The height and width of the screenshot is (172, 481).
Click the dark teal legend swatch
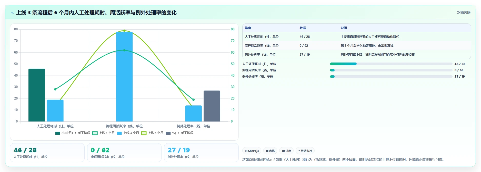[58, 133]
